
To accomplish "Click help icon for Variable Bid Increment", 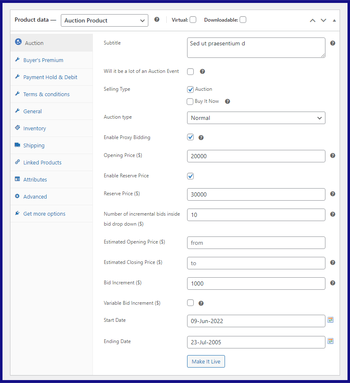I will coord(201,303).
